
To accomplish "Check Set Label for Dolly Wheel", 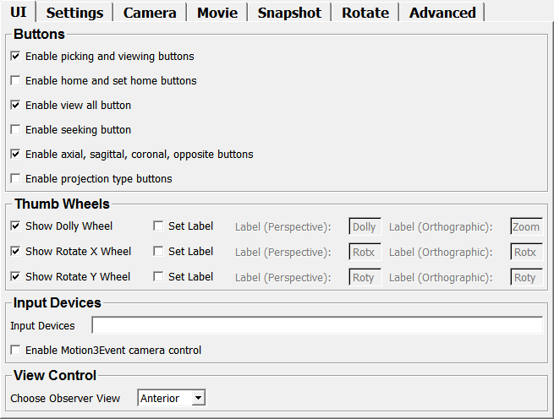I will [159, 226].
